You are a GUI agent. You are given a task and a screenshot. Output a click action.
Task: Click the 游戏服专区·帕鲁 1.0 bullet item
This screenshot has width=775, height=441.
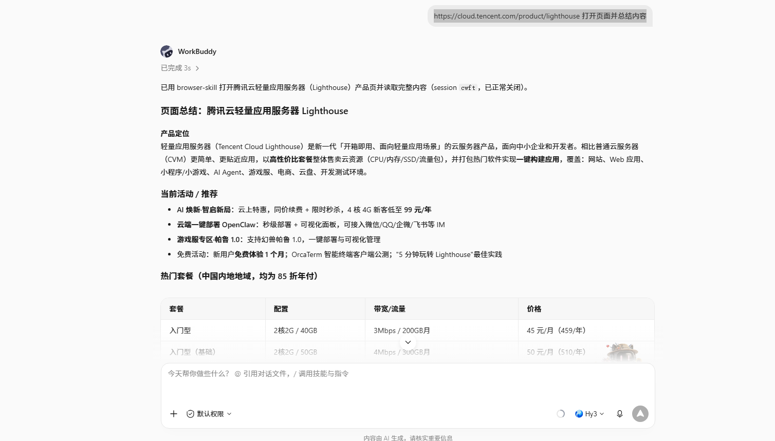coord(279,240)
